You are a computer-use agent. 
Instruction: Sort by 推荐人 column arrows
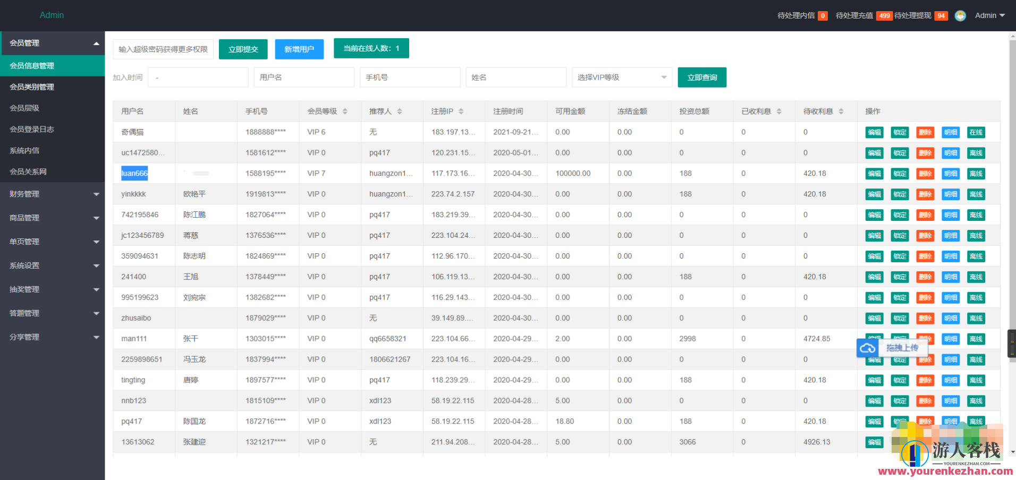point(400,112)
